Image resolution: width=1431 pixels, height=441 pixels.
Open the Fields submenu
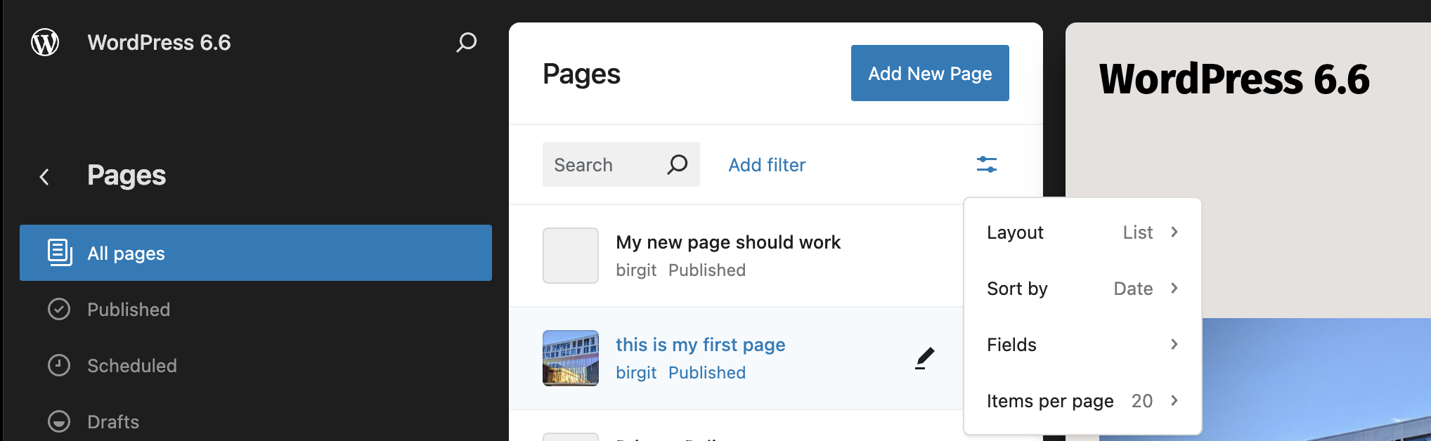point(1082,345)
